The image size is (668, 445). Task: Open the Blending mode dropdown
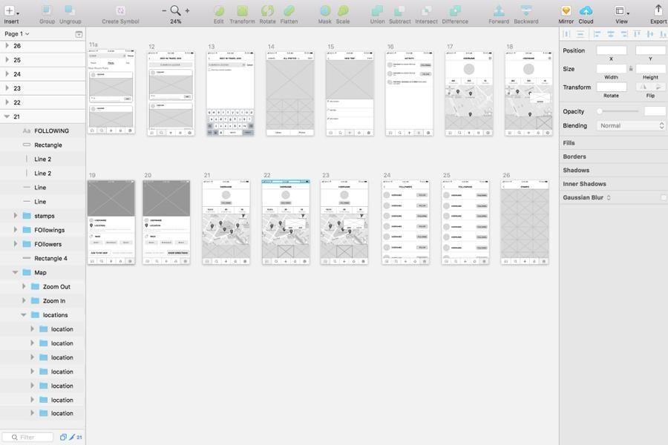coord(632,126)
